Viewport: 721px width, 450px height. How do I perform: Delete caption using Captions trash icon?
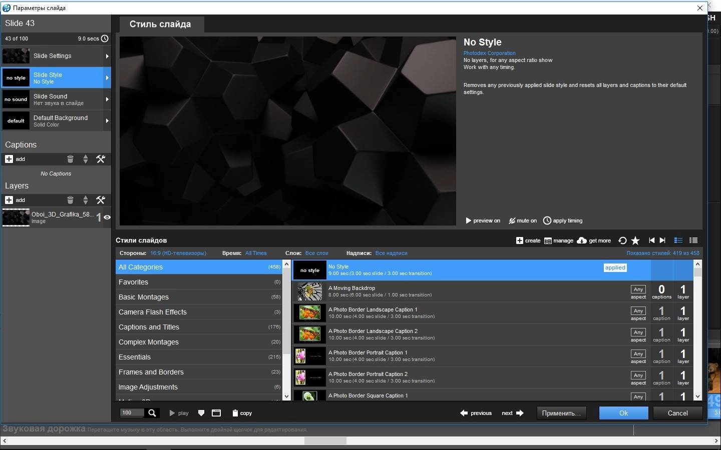[70, 159]
